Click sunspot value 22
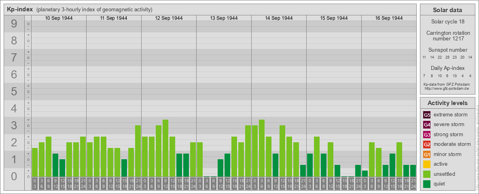This screenshot has width=479, height=194. click(x=440, y=57)
